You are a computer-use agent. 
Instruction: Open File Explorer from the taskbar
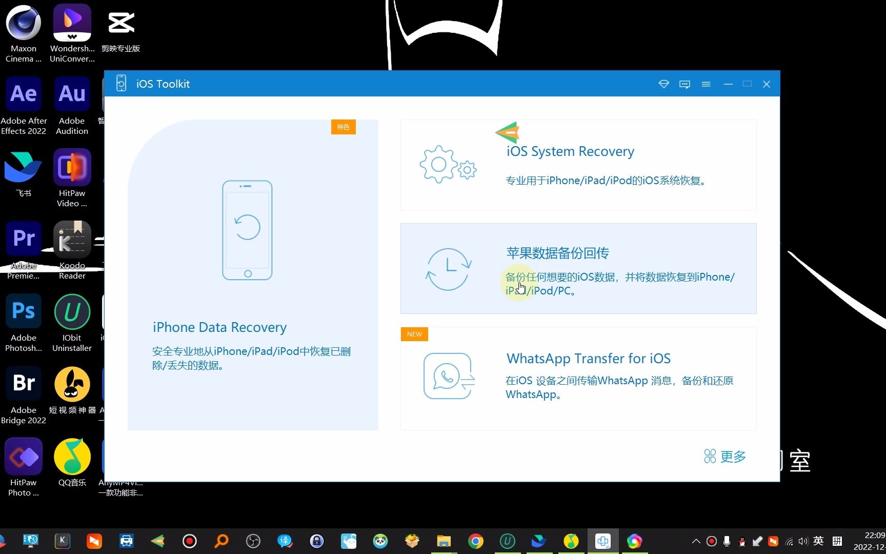point(443,541)
